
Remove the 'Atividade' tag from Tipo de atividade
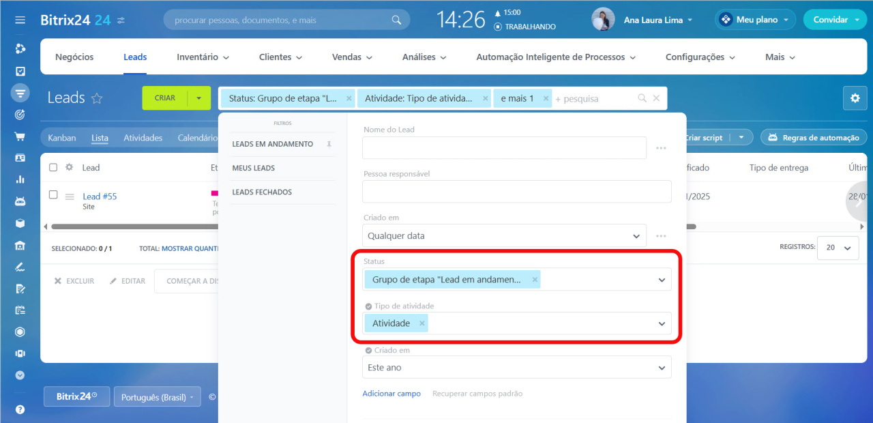point(422,323)
